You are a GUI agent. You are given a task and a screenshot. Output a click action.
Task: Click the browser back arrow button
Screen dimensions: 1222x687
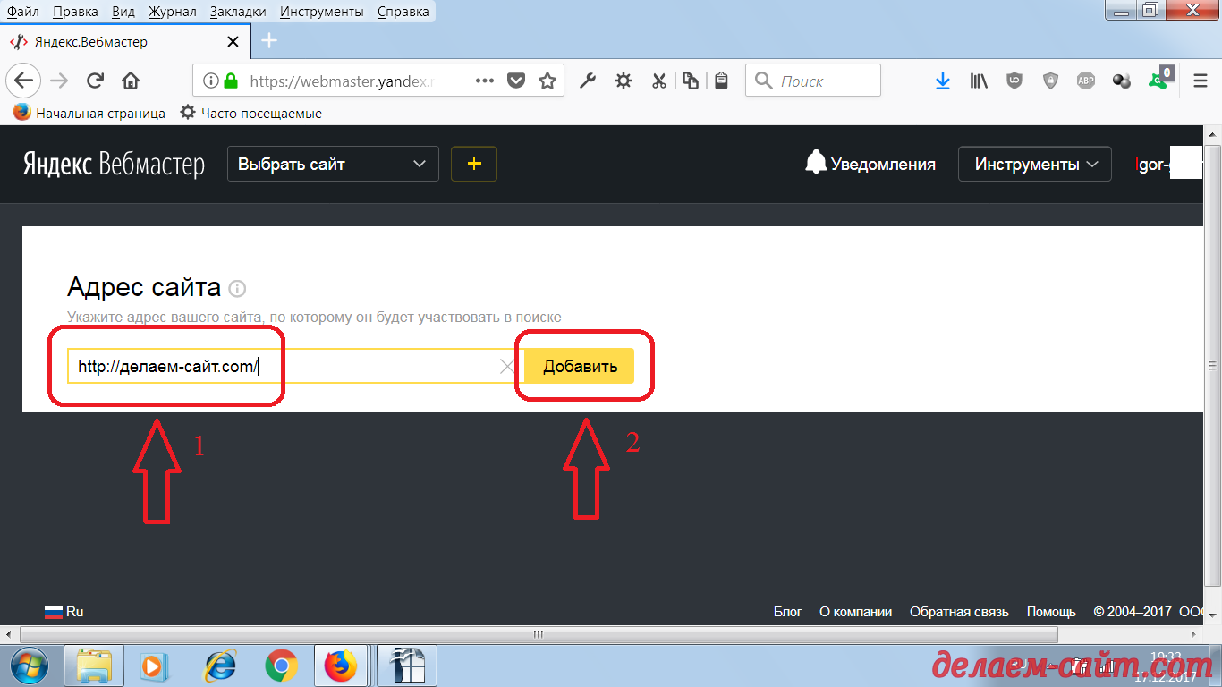[23, 81]
